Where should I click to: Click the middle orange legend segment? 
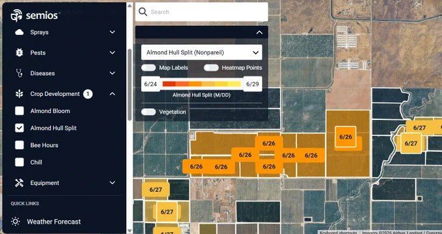195,84
